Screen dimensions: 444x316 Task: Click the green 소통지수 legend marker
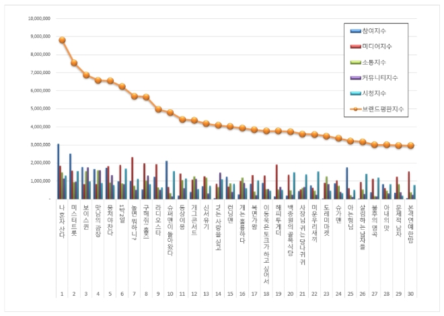pos(355,63)
